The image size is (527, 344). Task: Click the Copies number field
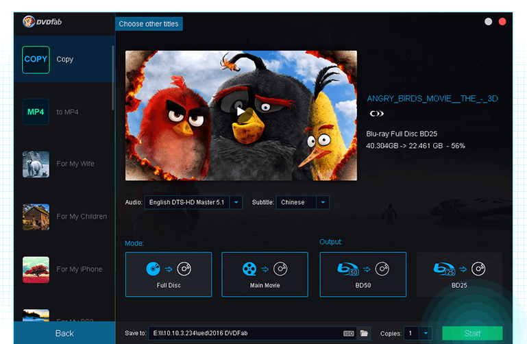(411, 333)
